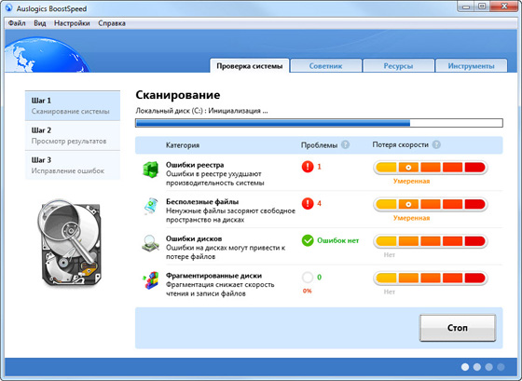Click the globe logo in header

point(47,55)
